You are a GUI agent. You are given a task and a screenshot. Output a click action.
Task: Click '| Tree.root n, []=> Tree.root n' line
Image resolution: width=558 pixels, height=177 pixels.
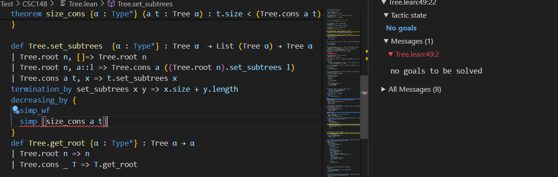click(79, 57)
